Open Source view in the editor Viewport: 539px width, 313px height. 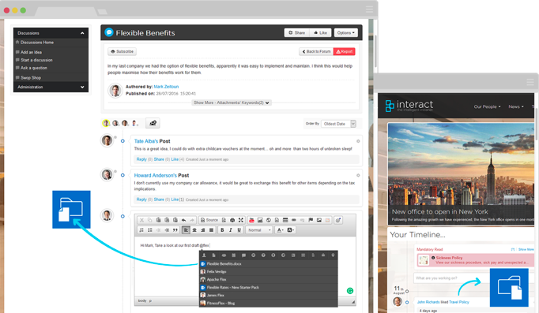209,220
